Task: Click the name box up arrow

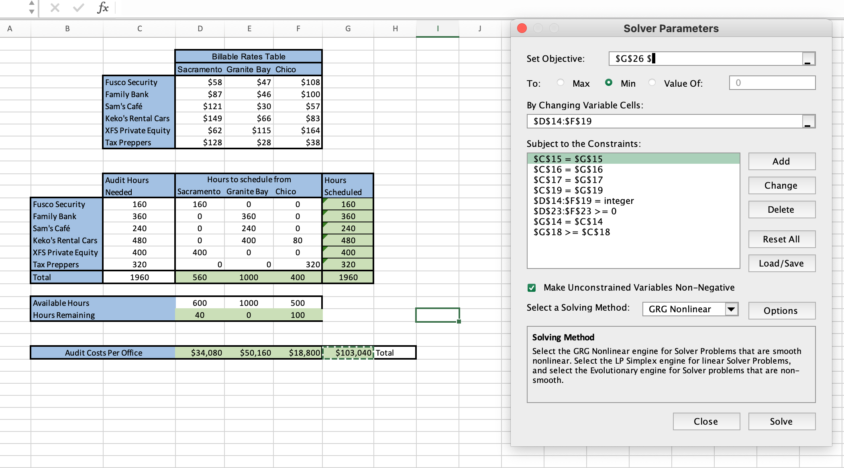Action: point(32,3)
